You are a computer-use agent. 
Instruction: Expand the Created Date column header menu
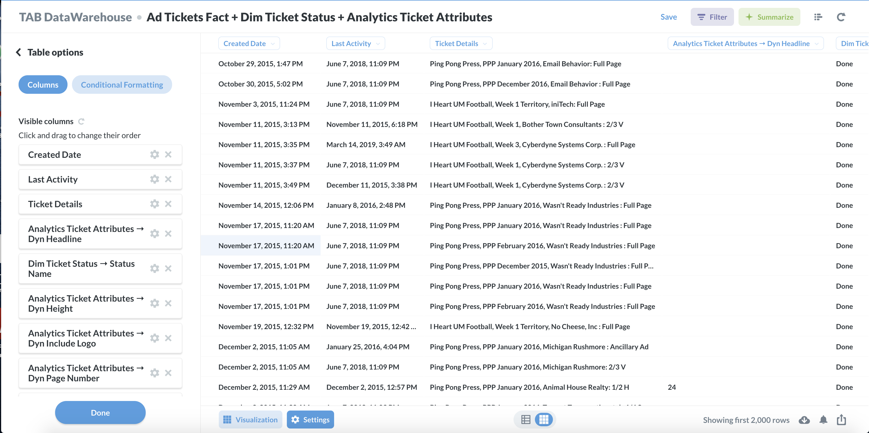(249, 44)
